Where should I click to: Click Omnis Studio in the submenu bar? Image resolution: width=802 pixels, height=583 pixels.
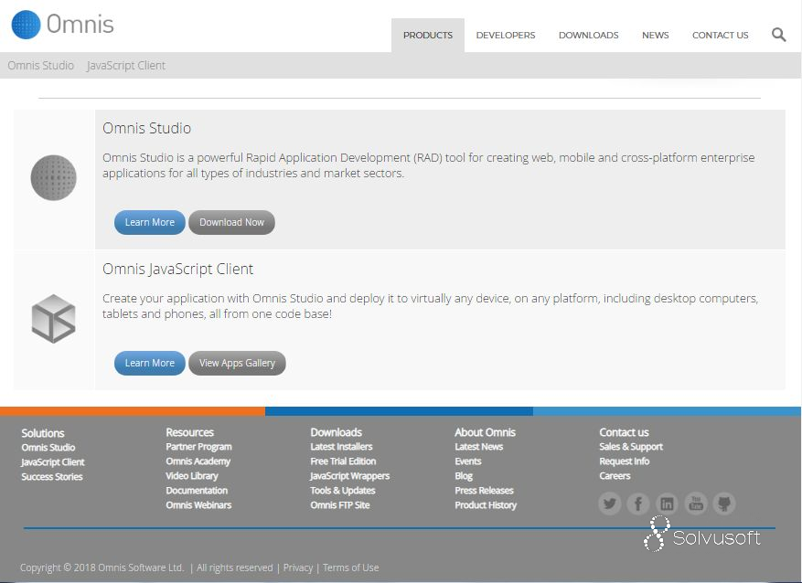coord(41,66)
